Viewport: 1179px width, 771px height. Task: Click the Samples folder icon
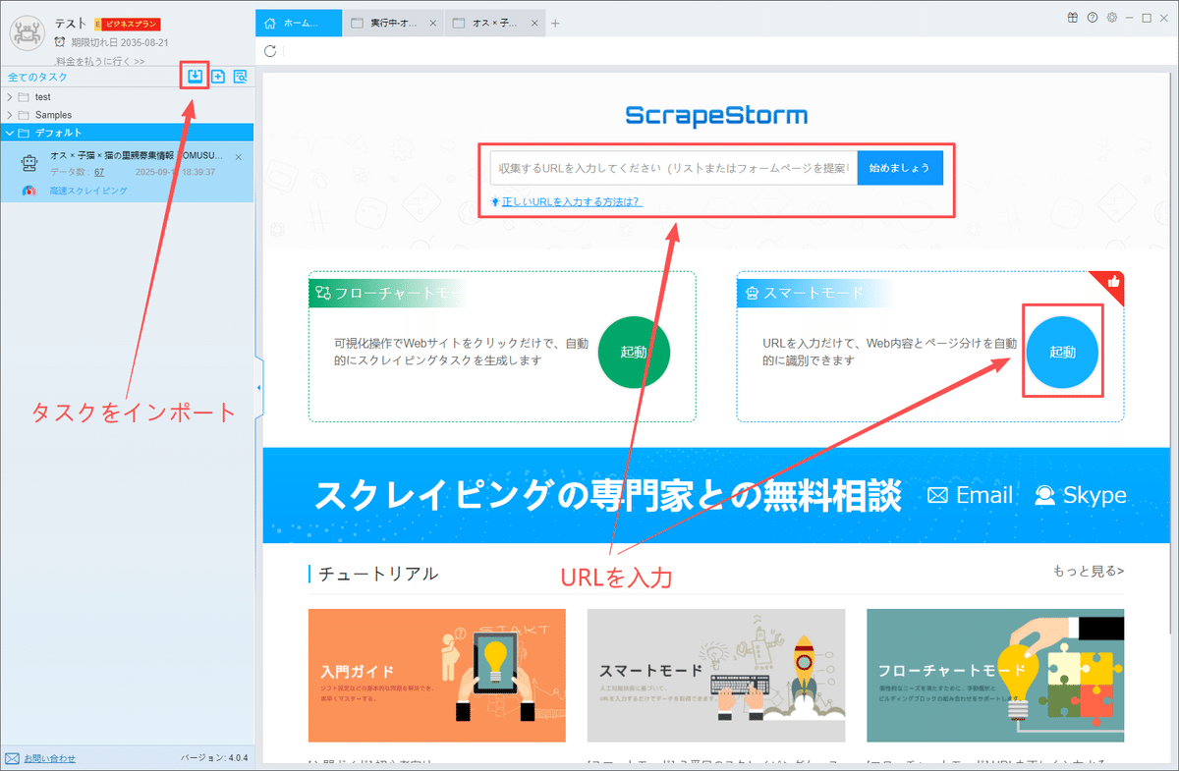pos(25,115)
